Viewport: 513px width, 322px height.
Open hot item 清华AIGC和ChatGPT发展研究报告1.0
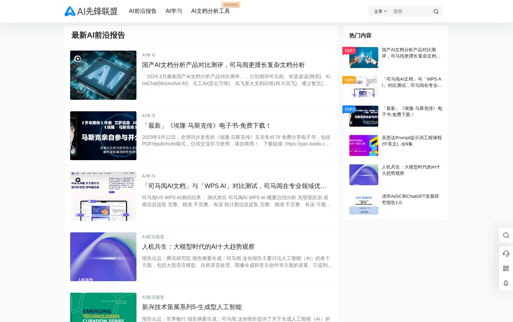tap(410, 200)
